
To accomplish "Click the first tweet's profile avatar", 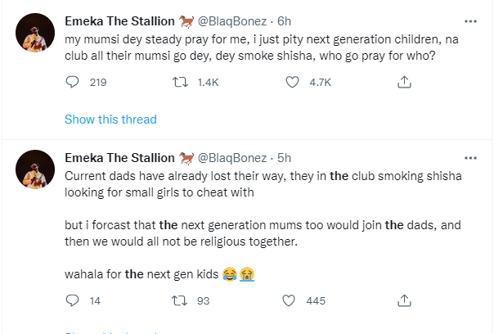I will (x=35, y=34).
